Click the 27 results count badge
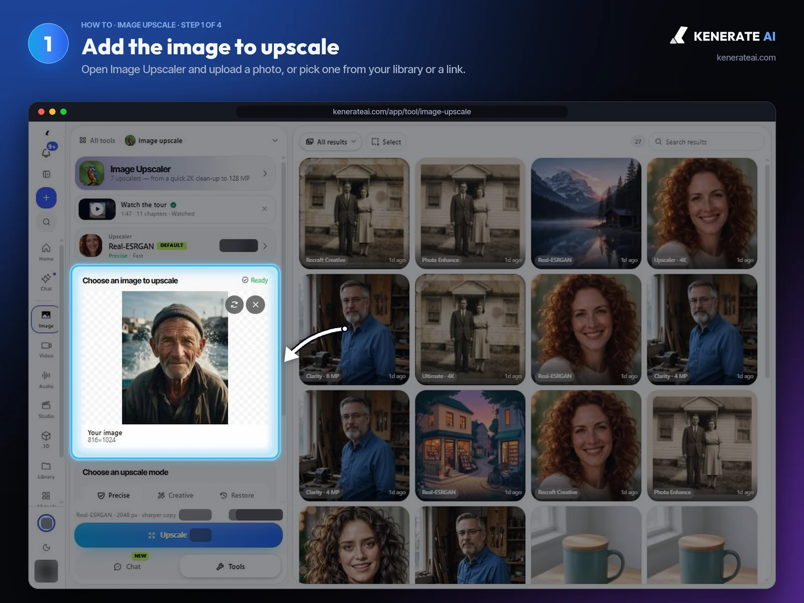This screenshot has width=804, height=603. pyautogui.click(x=638, y=142)
